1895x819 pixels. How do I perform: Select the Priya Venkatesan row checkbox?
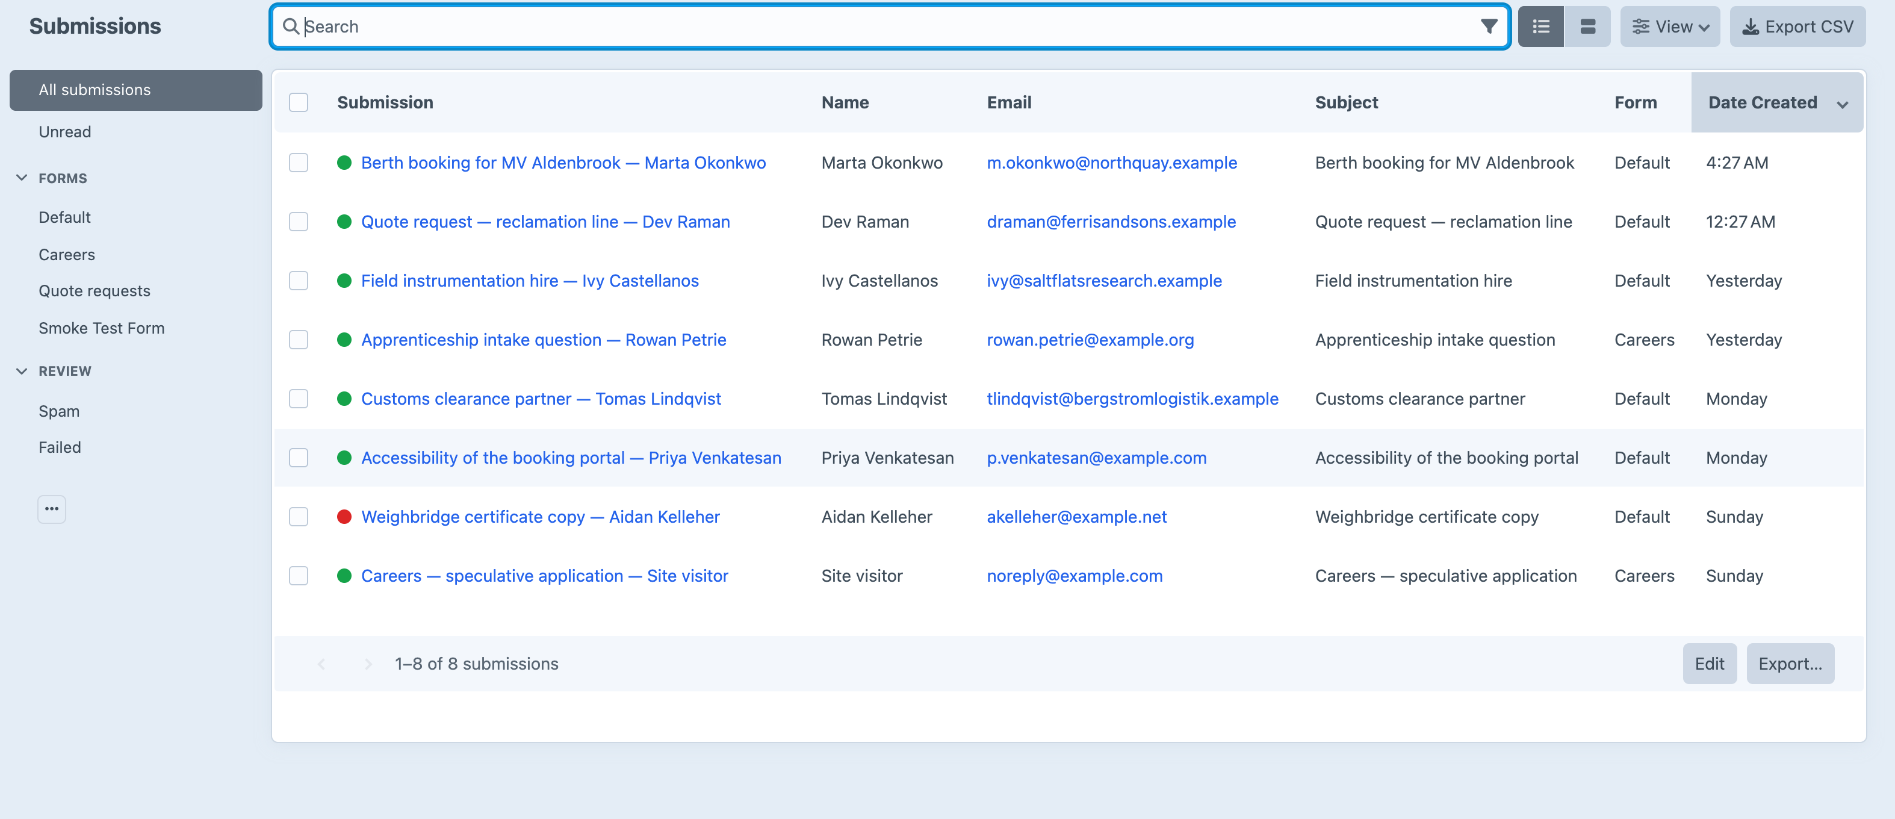[x=299, y=457]
